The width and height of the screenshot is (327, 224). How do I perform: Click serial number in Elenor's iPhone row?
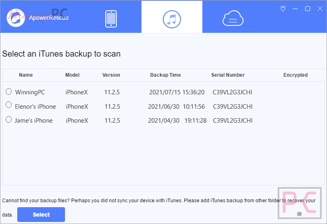(233, 107)
